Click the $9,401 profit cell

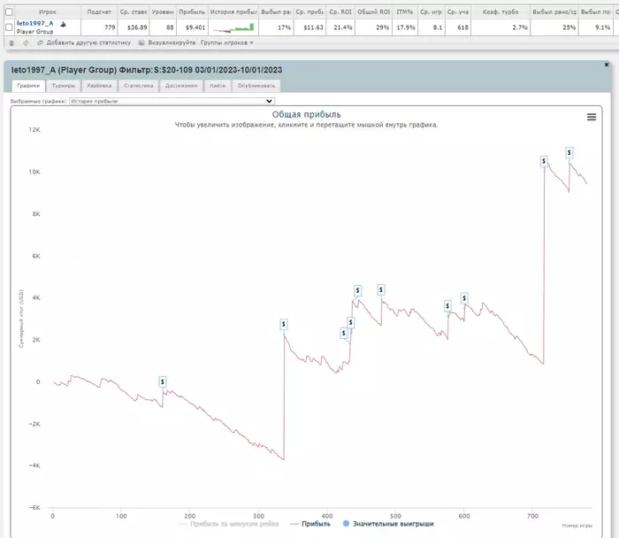tap(192, 27)
